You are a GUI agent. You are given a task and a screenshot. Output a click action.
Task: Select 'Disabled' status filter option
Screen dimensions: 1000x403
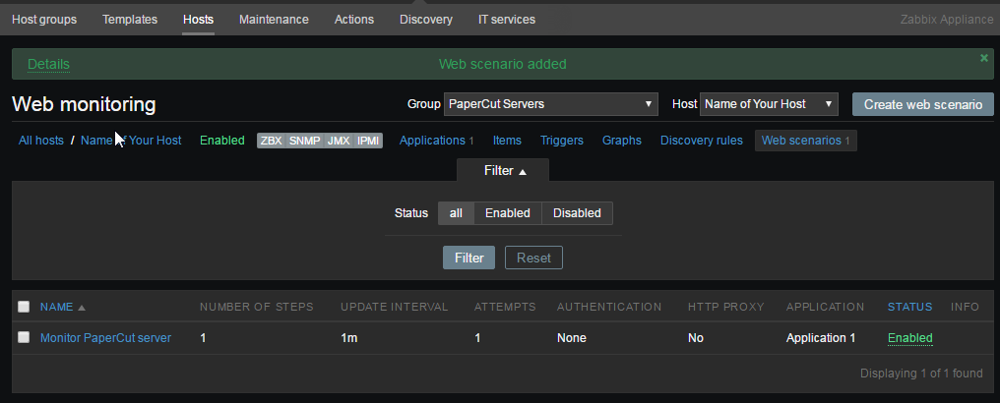(x=577, y=213)
